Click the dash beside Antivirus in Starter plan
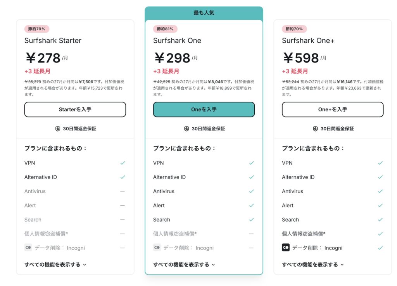Viewport: 397px width, 286px height. (x=123, y=191)
